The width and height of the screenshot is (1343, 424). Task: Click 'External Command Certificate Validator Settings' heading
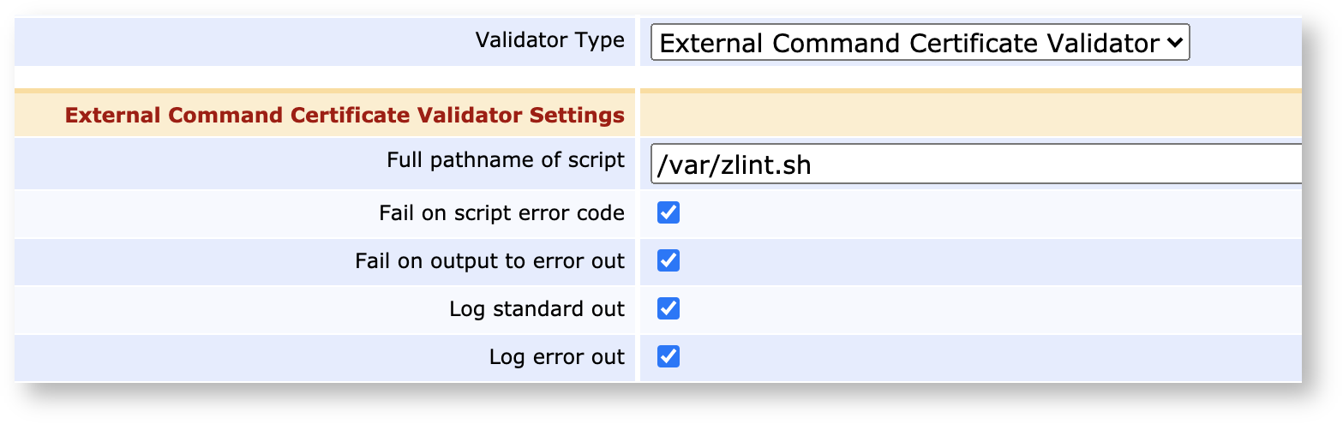[x=345, y=115]
